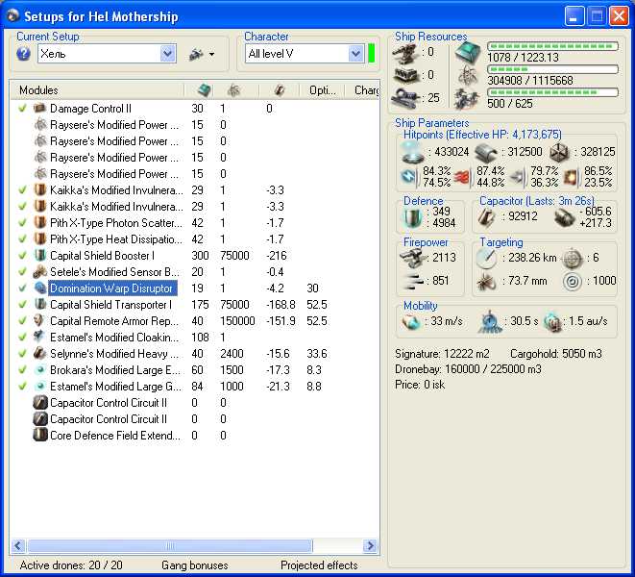This screenshot has height=577, width=635.
Task: Click the horizontal scrollbar left arrow
Action: 18,546
